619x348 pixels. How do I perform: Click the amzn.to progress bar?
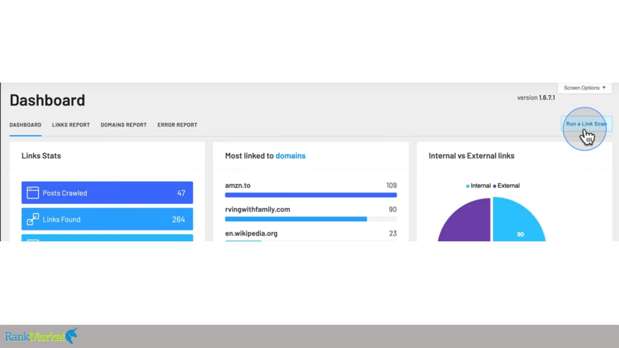tap(311, 195)
